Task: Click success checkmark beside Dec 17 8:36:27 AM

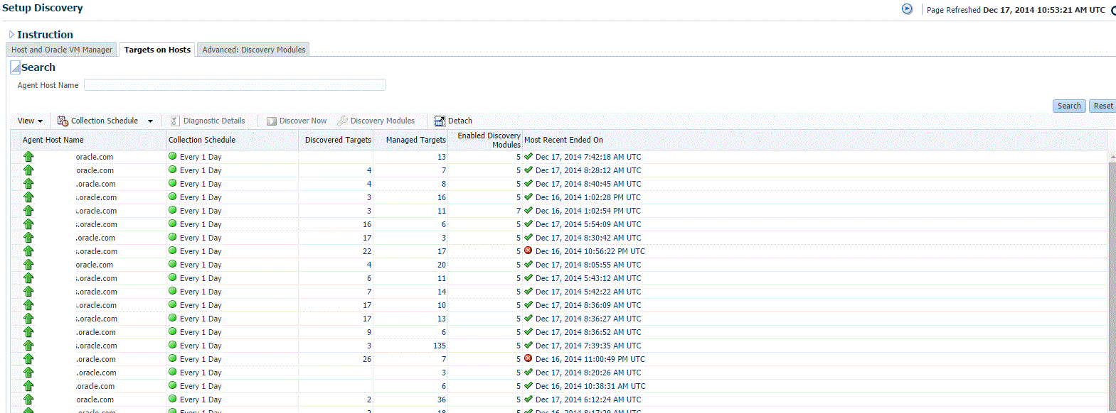Action: [528, 318]
